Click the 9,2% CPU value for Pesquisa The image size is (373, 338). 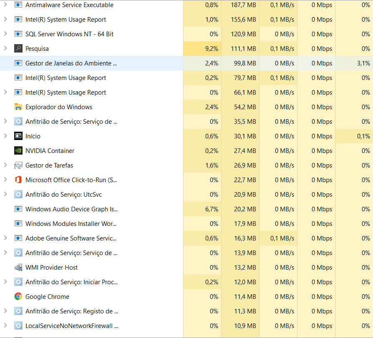pos(212,49)
